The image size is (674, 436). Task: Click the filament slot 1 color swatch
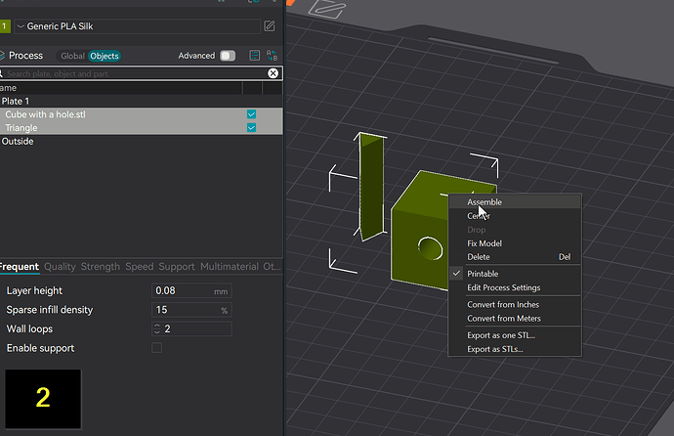tap(5, 26)
